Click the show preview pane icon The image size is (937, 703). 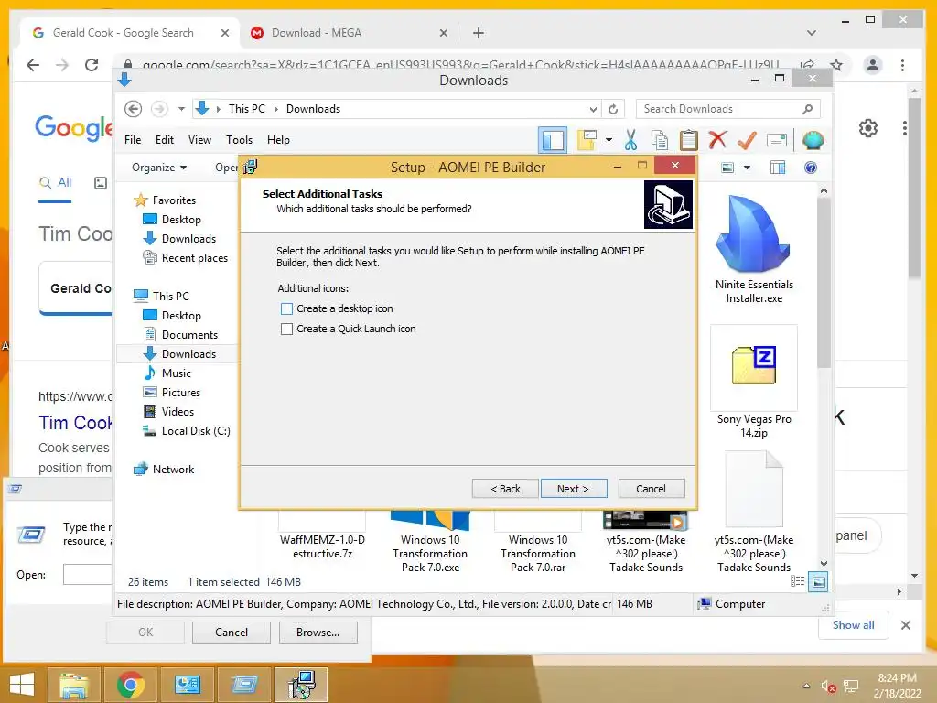tap(778, 168)
